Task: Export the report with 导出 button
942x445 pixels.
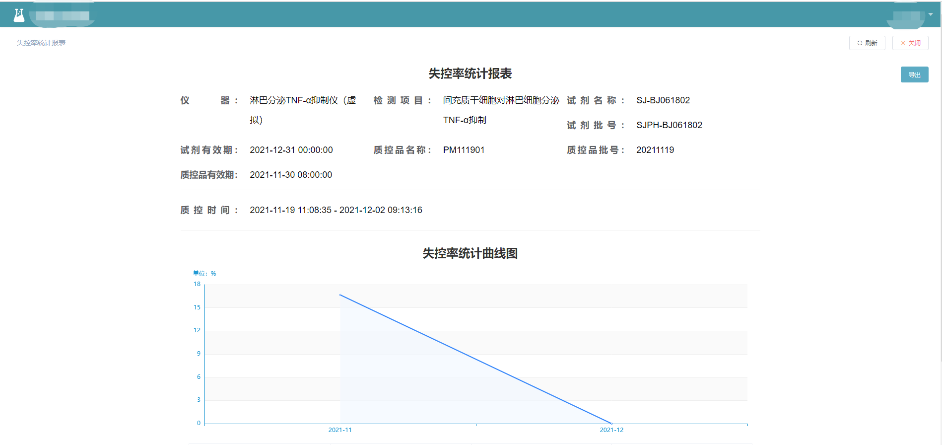Action: click(914, 75)
